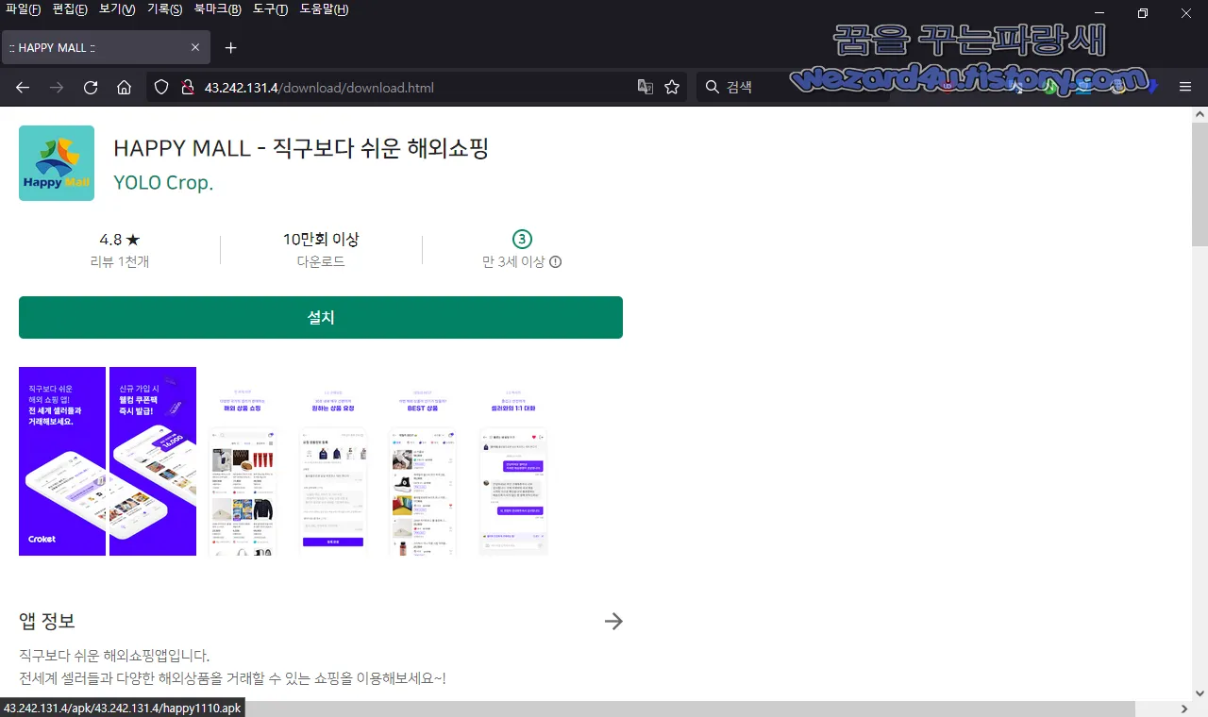Open the YOLO Crop. developer link

pos(163,183)
